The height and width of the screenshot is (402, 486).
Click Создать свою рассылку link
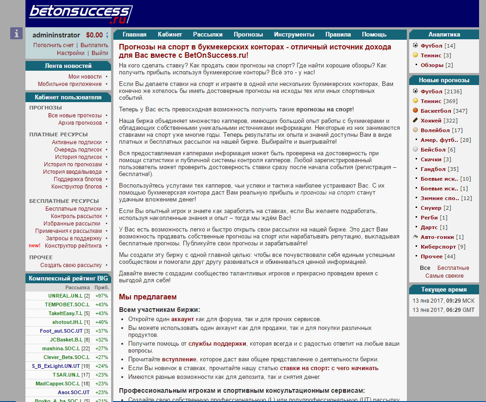71,265
